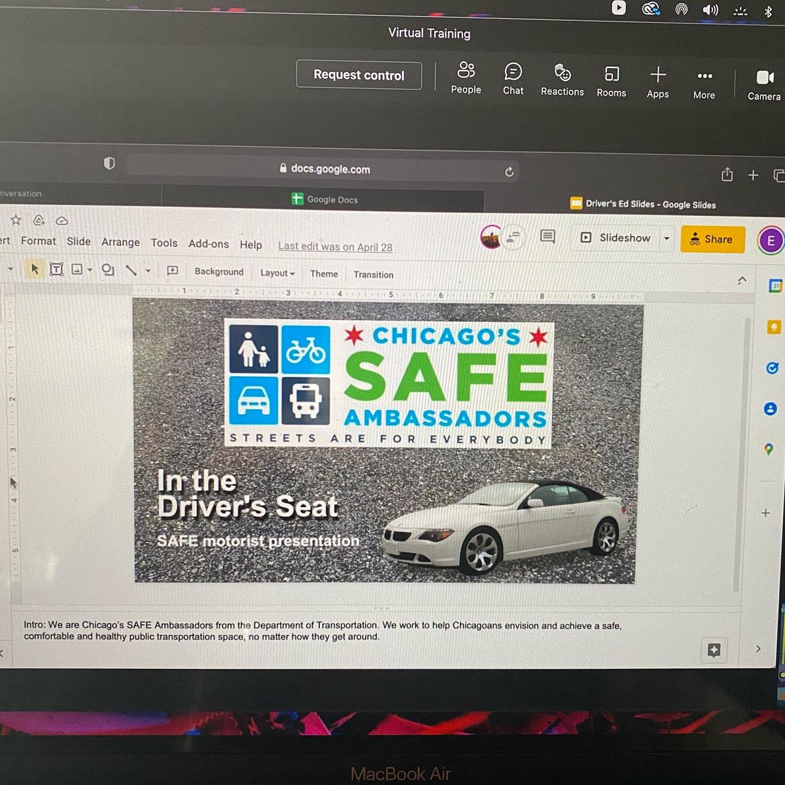Screen dimensions: 785x785
Task: Click the plus get add-ons icon
Action: coord(765,513)
